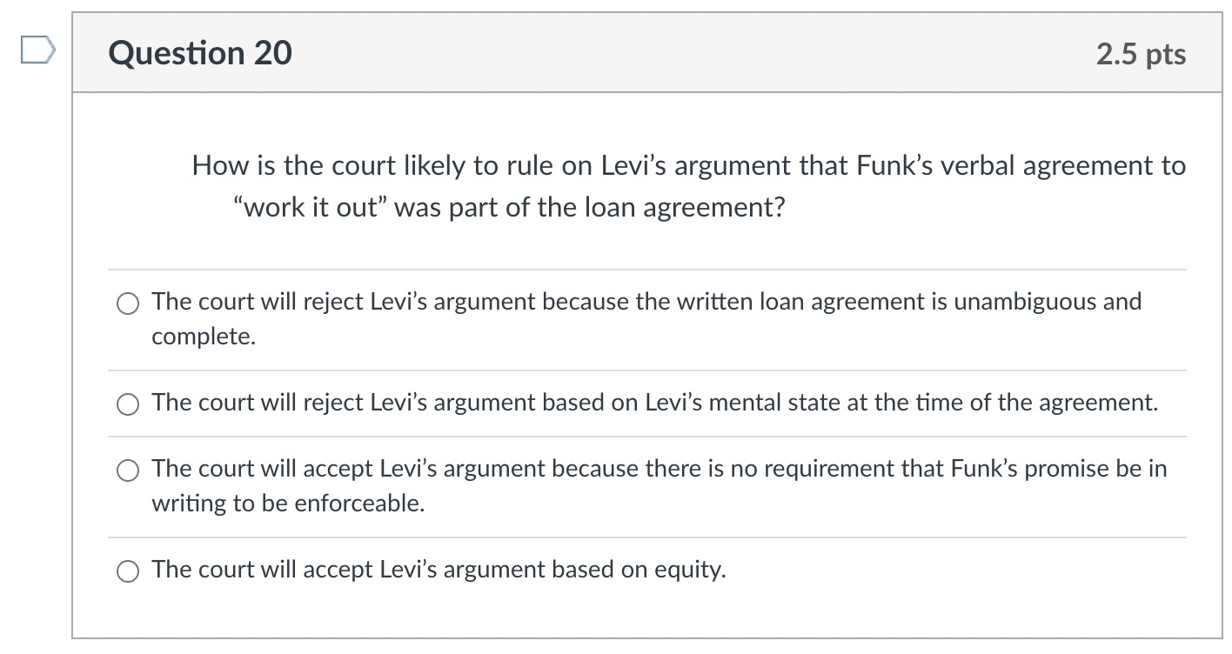Select the first answer radio button

[x=127, y=304]
